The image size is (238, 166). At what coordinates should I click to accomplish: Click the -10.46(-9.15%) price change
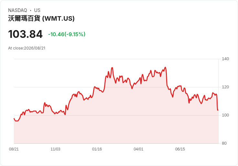[67, 34]
